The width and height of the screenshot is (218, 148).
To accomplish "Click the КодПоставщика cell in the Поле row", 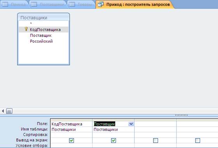I will click(71, 124).
